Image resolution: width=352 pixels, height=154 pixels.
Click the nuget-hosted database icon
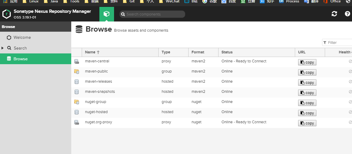pos(77,112)
